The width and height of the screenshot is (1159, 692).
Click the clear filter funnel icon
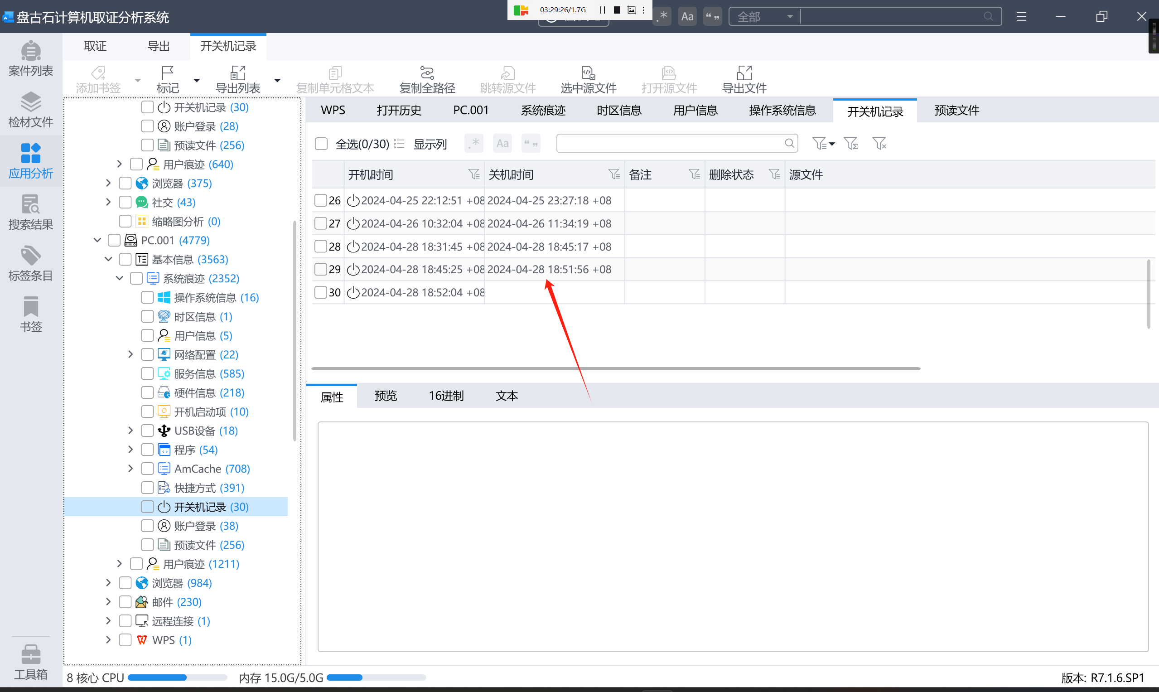click(879, 143)
